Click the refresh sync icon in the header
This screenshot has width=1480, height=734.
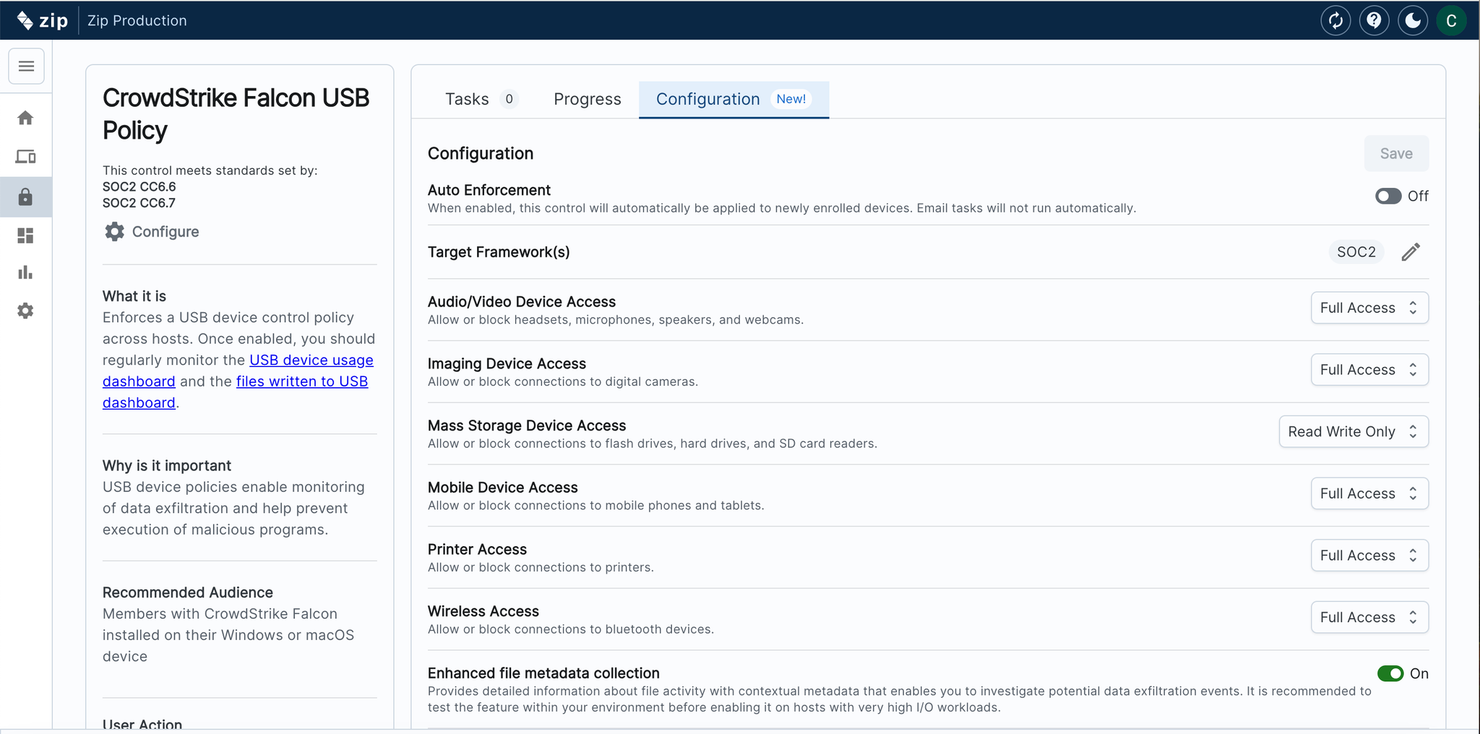click(x=1335, y=20)
